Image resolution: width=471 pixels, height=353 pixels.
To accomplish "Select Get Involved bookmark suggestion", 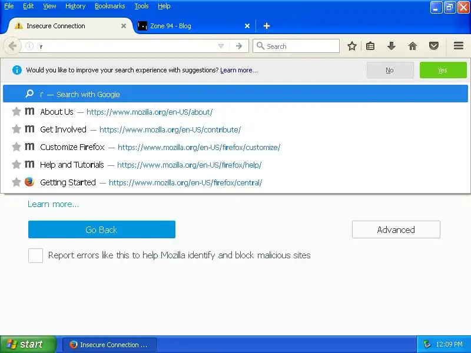I will [x=235, y=129].
